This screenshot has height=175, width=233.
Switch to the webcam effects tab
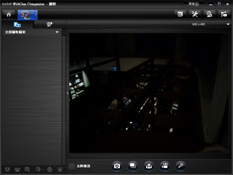[50, 24]
